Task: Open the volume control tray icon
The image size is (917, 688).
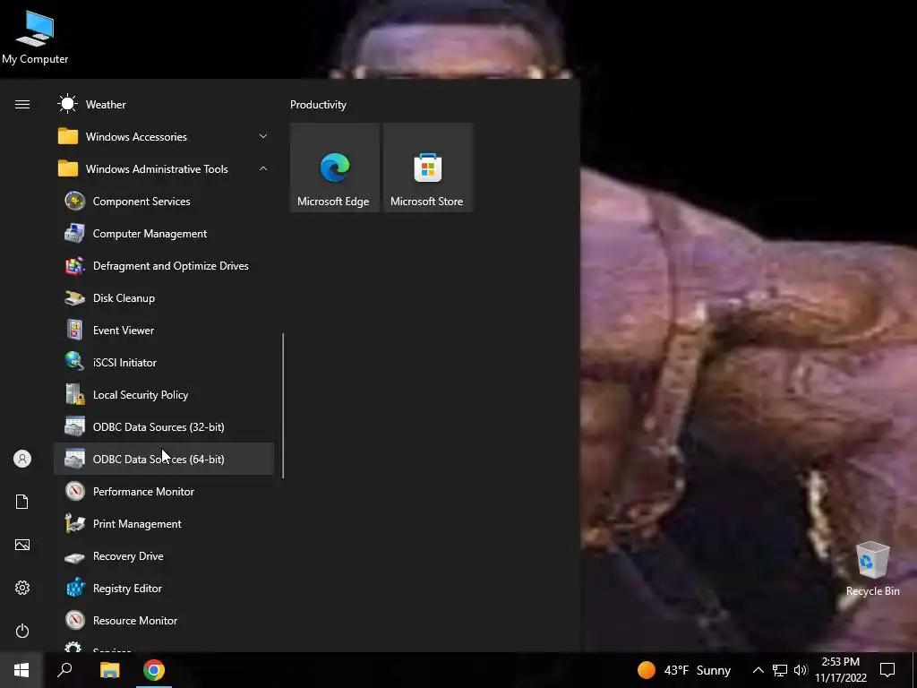Action: pos(801,670)
